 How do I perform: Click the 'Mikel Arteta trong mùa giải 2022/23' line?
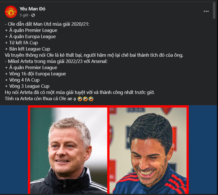(56, 61)
